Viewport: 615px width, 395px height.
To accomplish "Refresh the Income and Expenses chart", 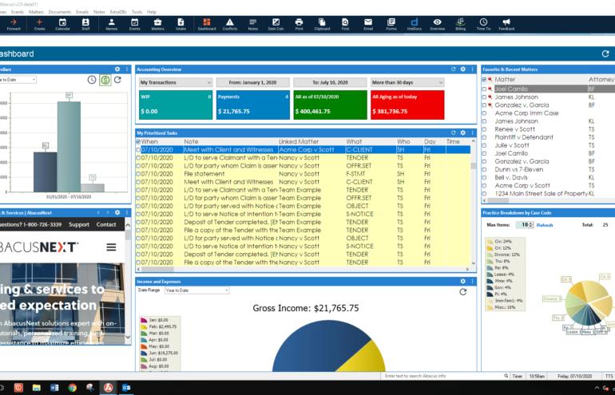I will tap(462, 292).
